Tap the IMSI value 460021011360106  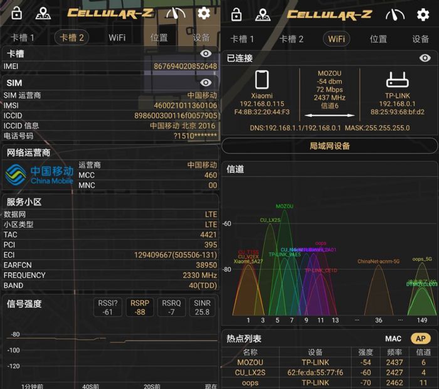point(186,105)
